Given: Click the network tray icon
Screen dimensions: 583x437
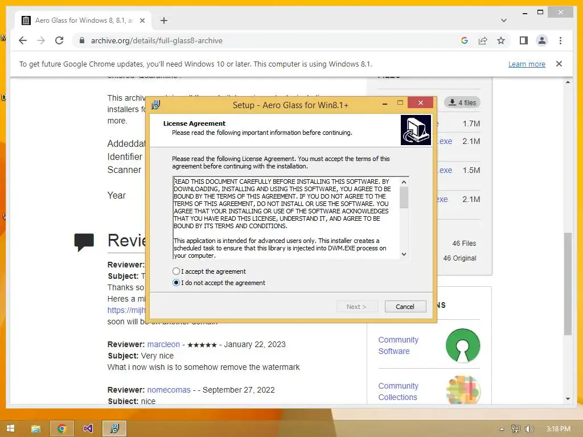Looking at the screenshot, I should coord(516,429).
